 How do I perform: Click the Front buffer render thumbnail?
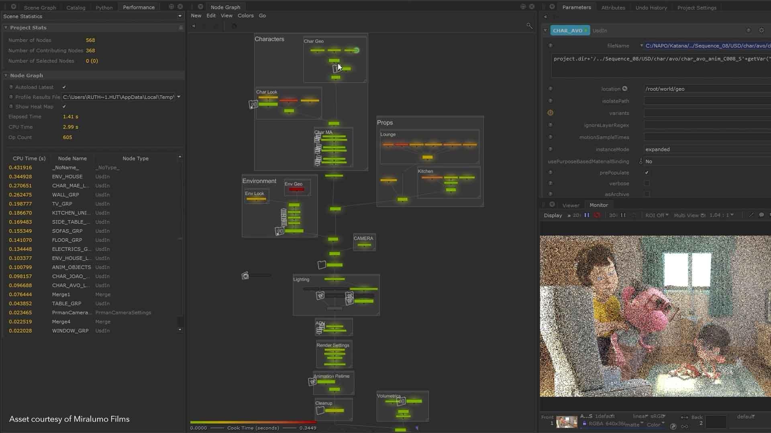tap(567, 422)
